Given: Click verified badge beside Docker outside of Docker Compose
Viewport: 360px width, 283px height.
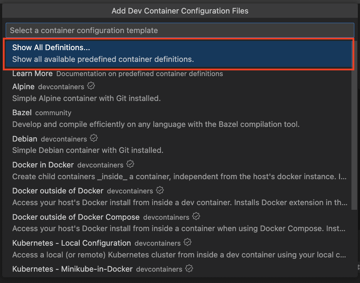Looking at the screenshot, I should (196, 216).
